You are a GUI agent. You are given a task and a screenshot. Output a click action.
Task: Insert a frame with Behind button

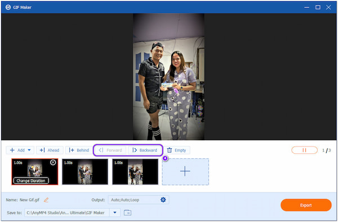(79, 150)
